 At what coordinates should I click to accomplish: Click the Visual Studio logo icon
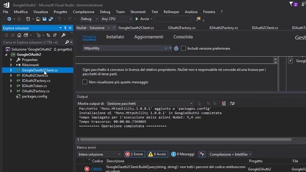pyautogui.click(x=6, y=5)
